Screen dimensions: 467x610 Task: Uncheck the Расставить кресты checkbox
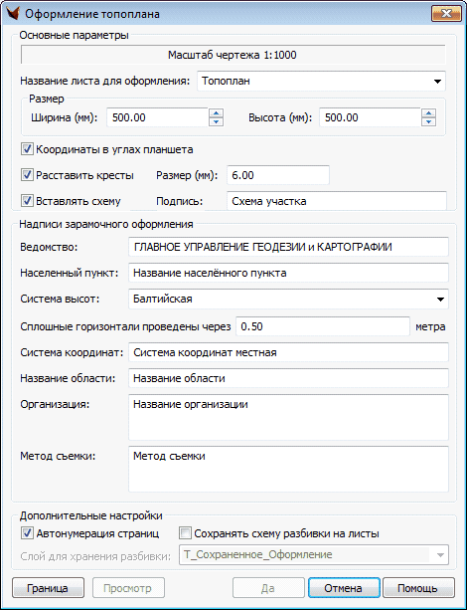(27, 175)
